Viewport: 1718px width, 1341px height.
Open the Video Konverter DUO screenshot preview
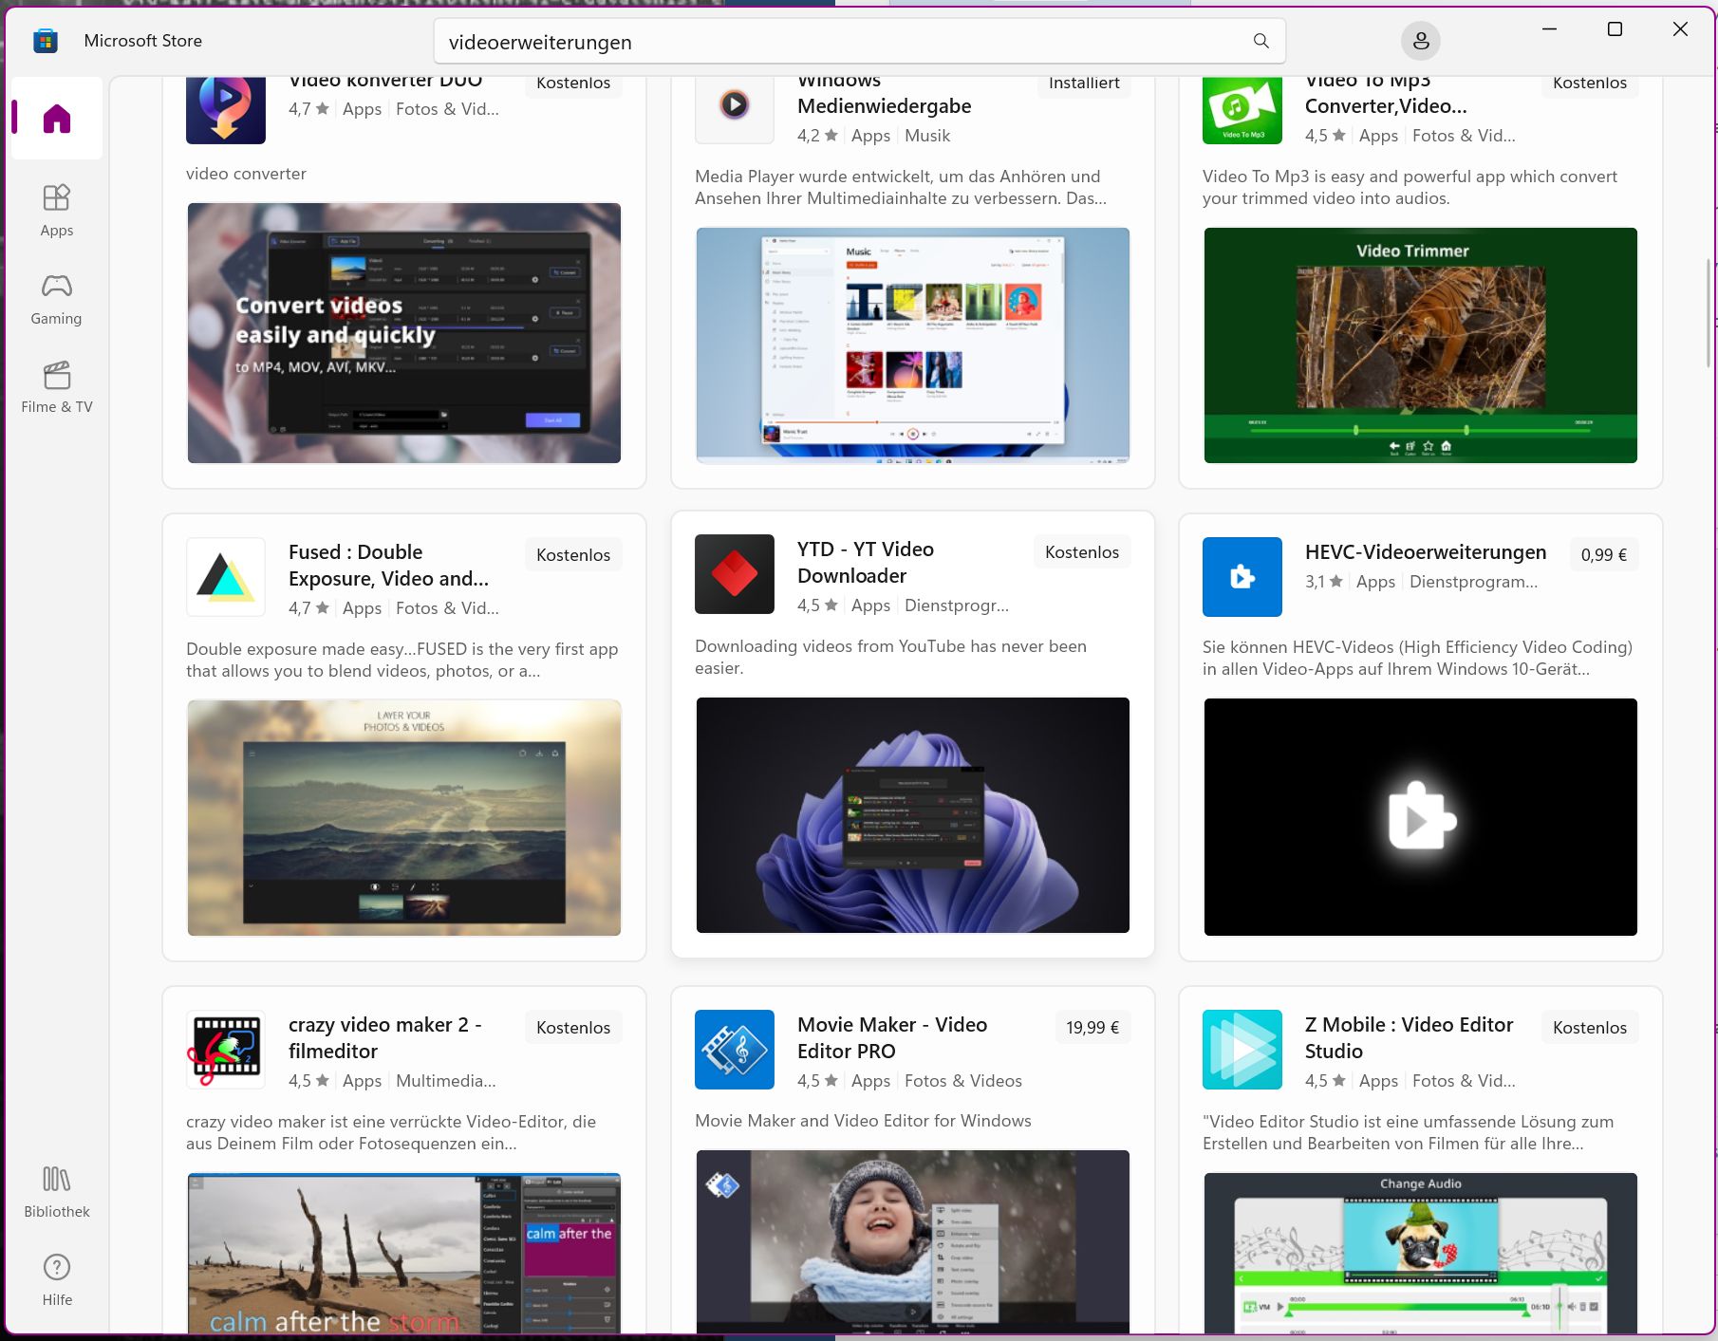404,333
